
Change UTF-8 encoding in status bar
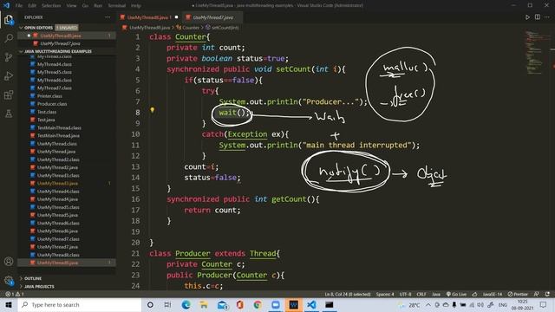click(x=405, y=294)
